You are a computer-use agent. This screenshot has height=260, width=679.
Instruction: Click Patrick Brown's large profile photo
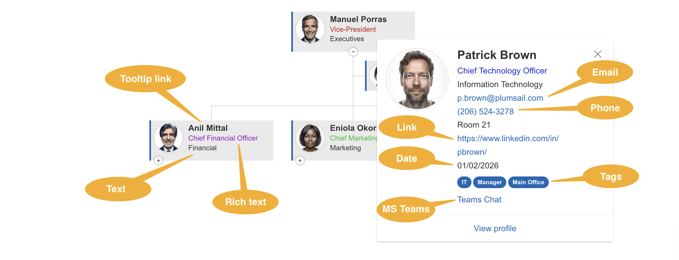pos(417,80)
